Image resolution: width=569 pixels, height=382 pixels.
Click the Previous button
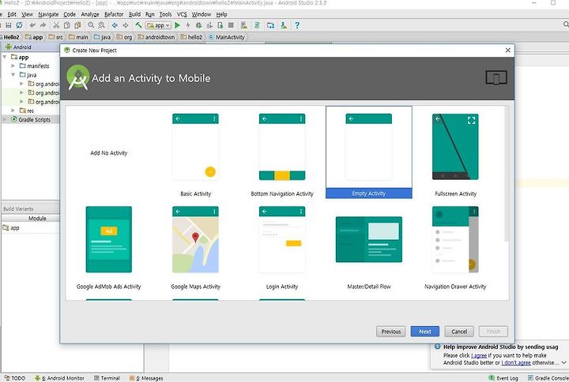[391, 331]
